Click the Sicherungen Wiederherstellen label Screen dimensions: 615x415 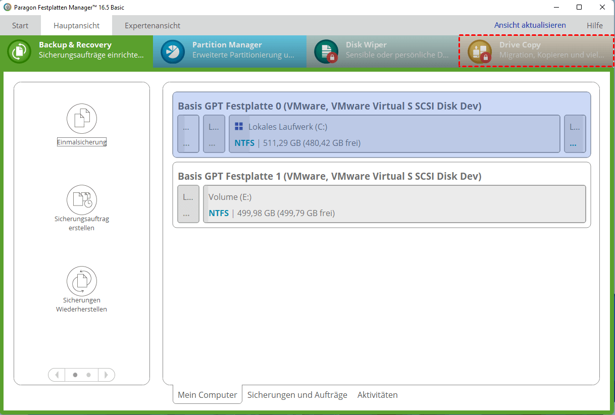(x=82, y=305)
